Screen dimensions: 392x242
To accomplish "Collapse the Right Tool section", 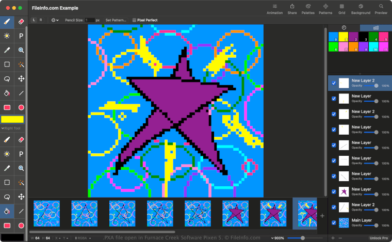I will pos(3,128).
